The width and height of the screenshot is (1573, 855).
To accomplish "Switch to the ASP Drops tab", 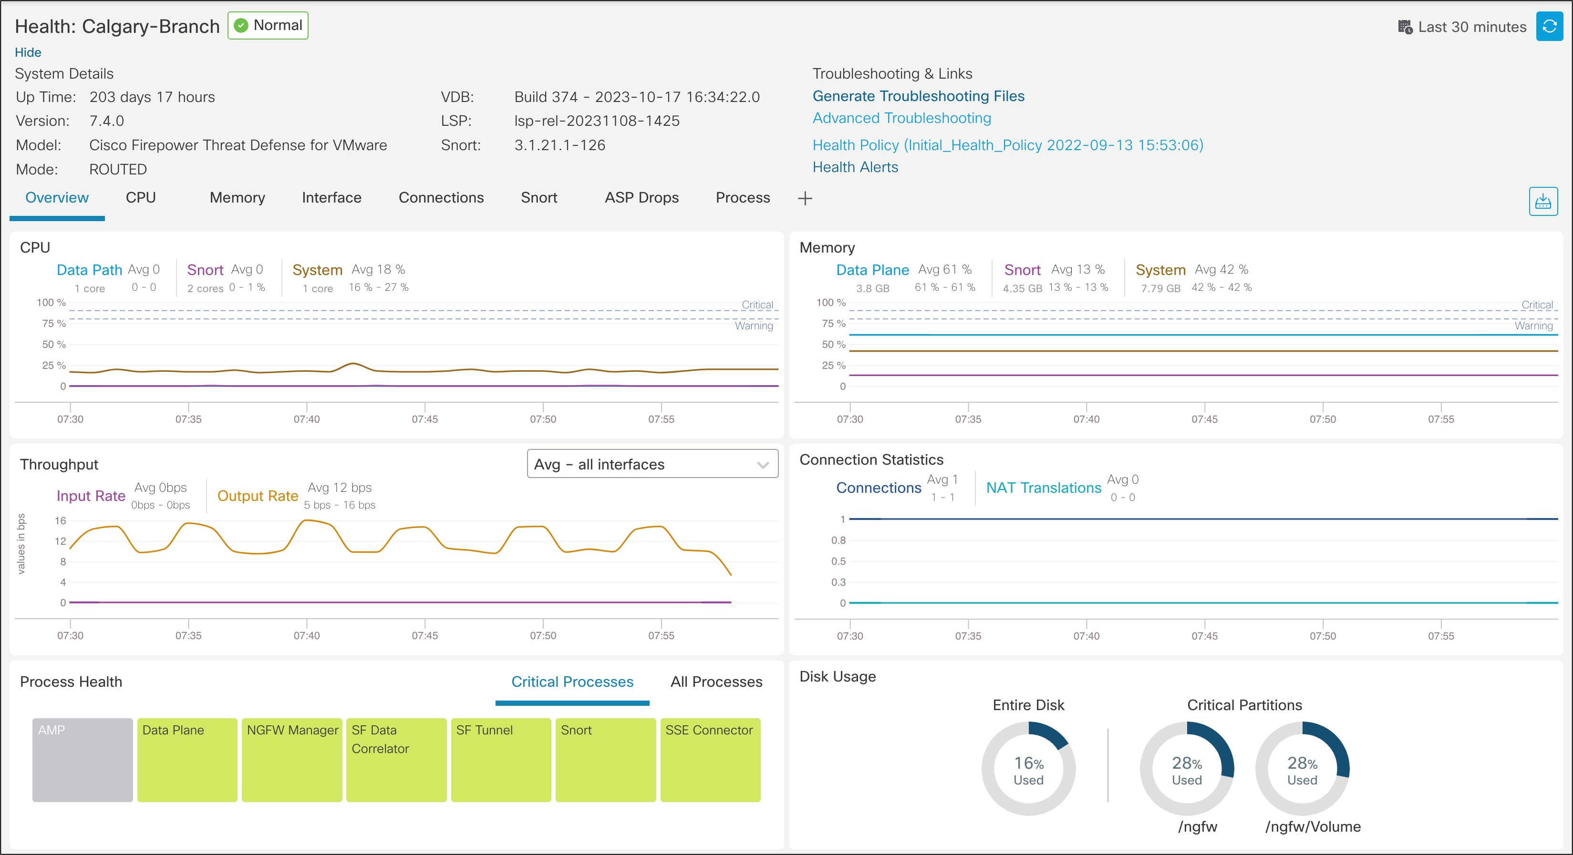I will point(641,198).
